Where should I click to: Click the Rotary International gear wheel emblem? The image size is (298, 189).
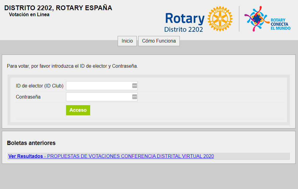tap(220, 19)
